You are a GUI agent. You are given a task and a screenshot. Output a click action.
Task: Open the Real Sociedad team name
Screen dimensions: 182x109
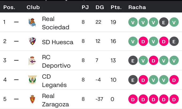point(56,23)
